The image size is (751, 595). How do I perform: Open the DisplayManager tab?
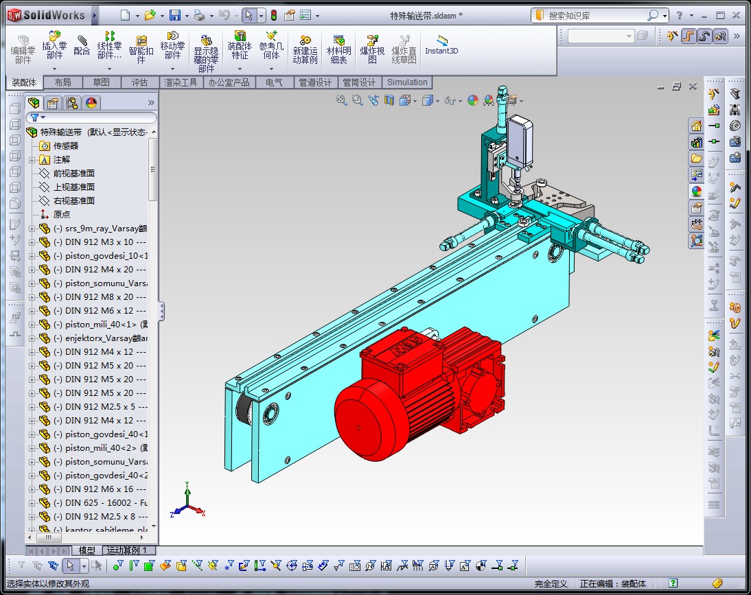pos(91,102)
